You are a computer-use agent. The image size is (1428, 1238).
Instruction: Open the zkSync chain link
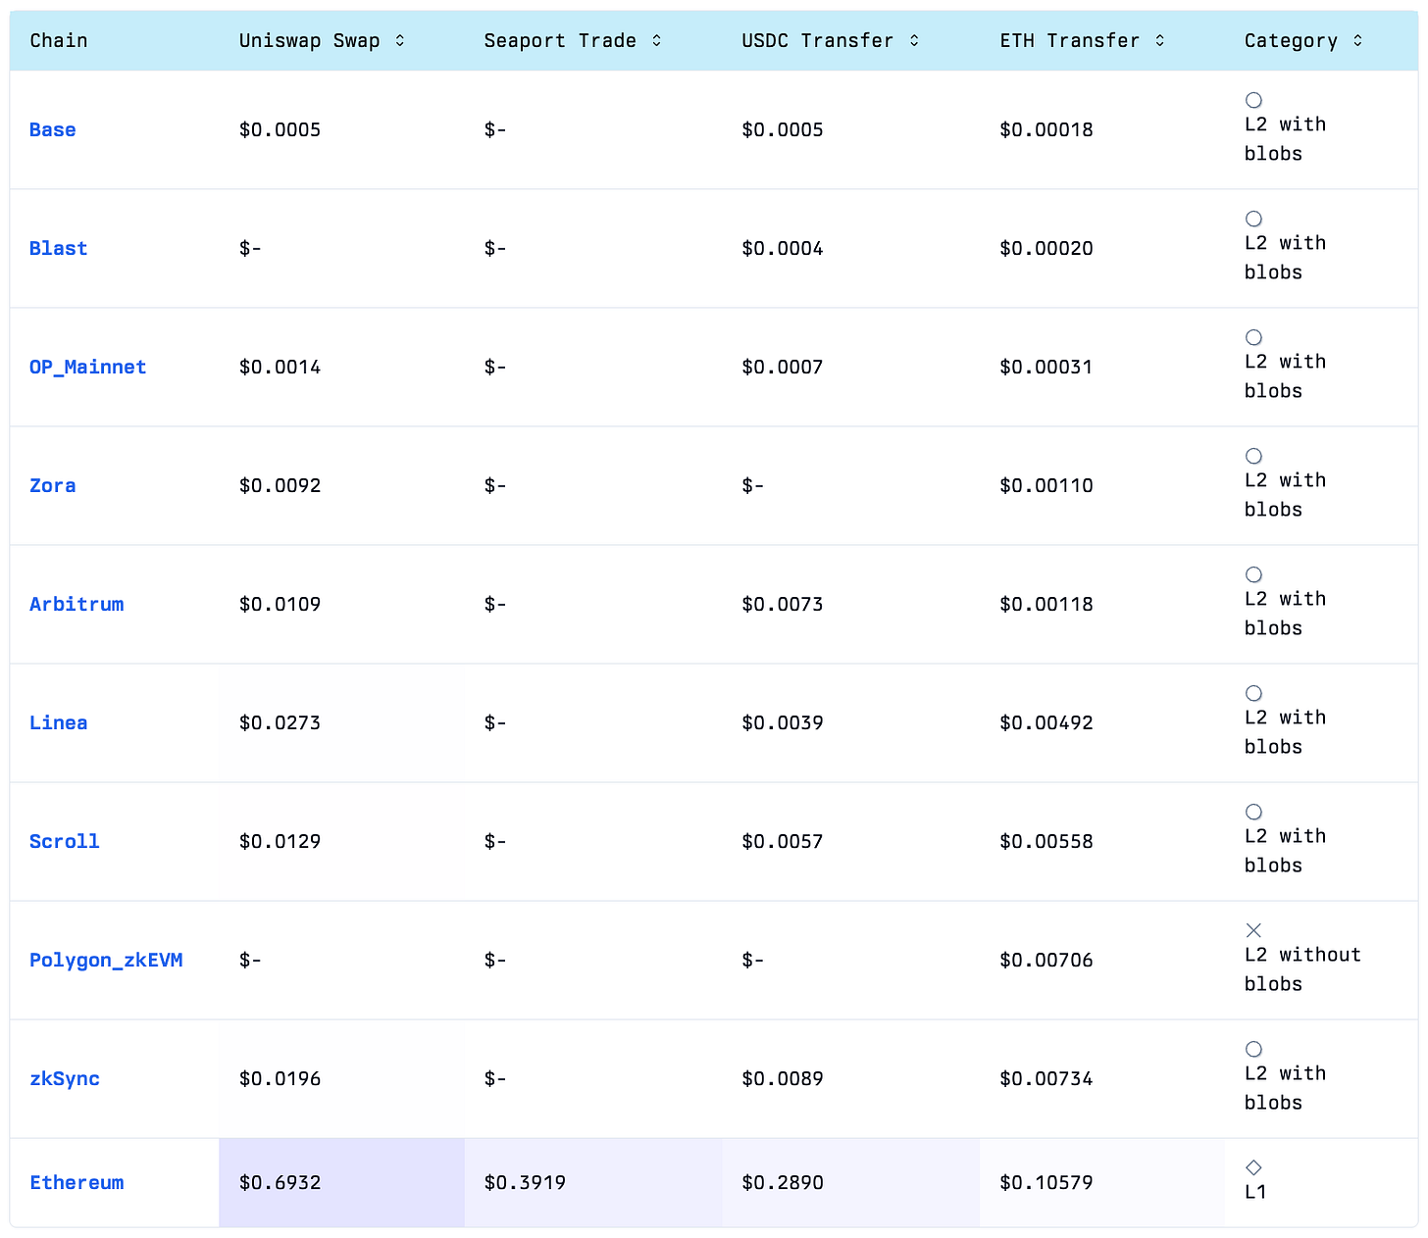click(65, 1078)
